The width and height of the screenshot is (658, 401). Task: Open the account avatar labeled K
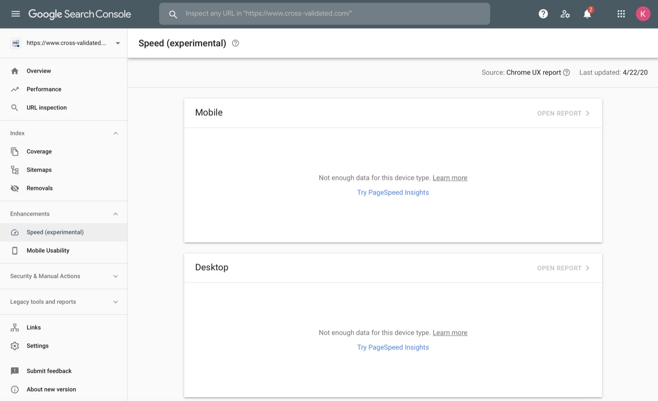[x=643, y=14]
